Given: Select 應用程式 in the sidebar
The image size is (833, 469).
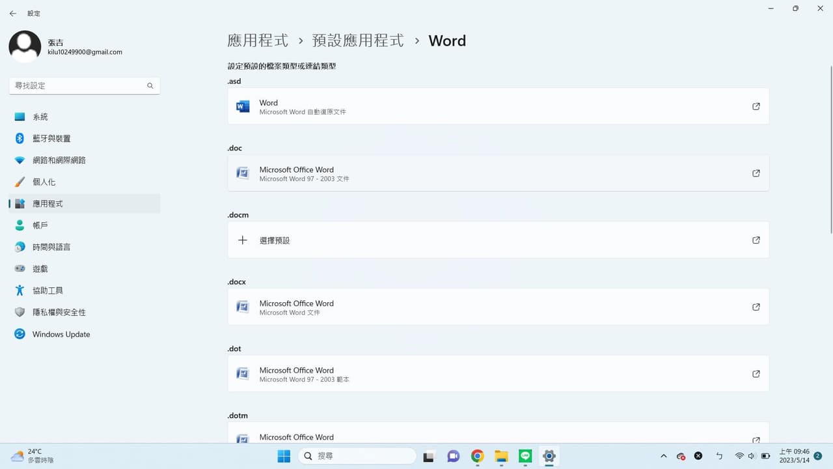Looking at the screenshot, I should 85,203.
